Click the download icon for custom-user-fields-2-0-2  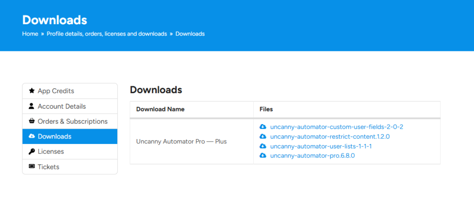coord(263,127)
